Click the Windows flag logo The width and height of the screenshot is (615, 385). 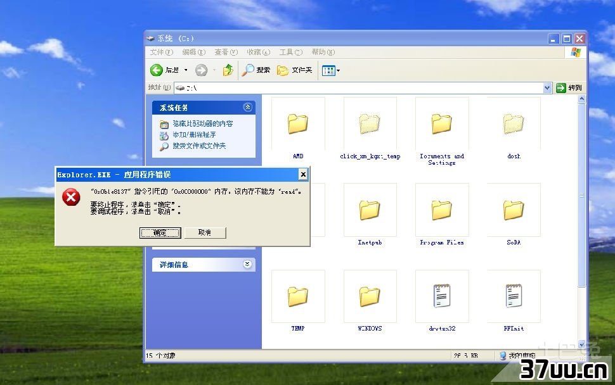tap(576, 52)
